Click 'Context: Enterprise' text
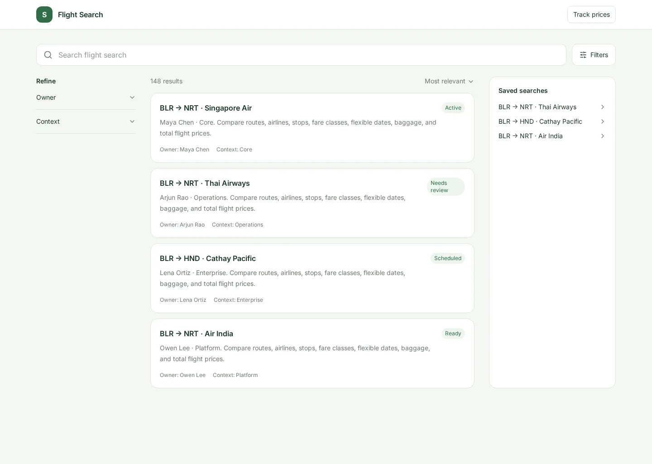The height and width of the screenshot is (464, 652). (x=238, y=300)
